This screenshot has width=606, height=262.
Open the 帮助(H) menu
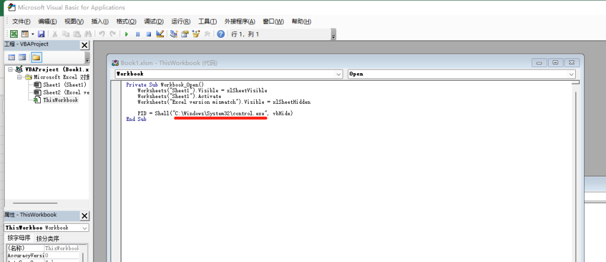(301, 21)
